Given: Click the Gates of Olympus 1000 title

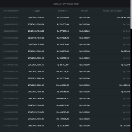Looking at the screenshot, I should [66, 4].
